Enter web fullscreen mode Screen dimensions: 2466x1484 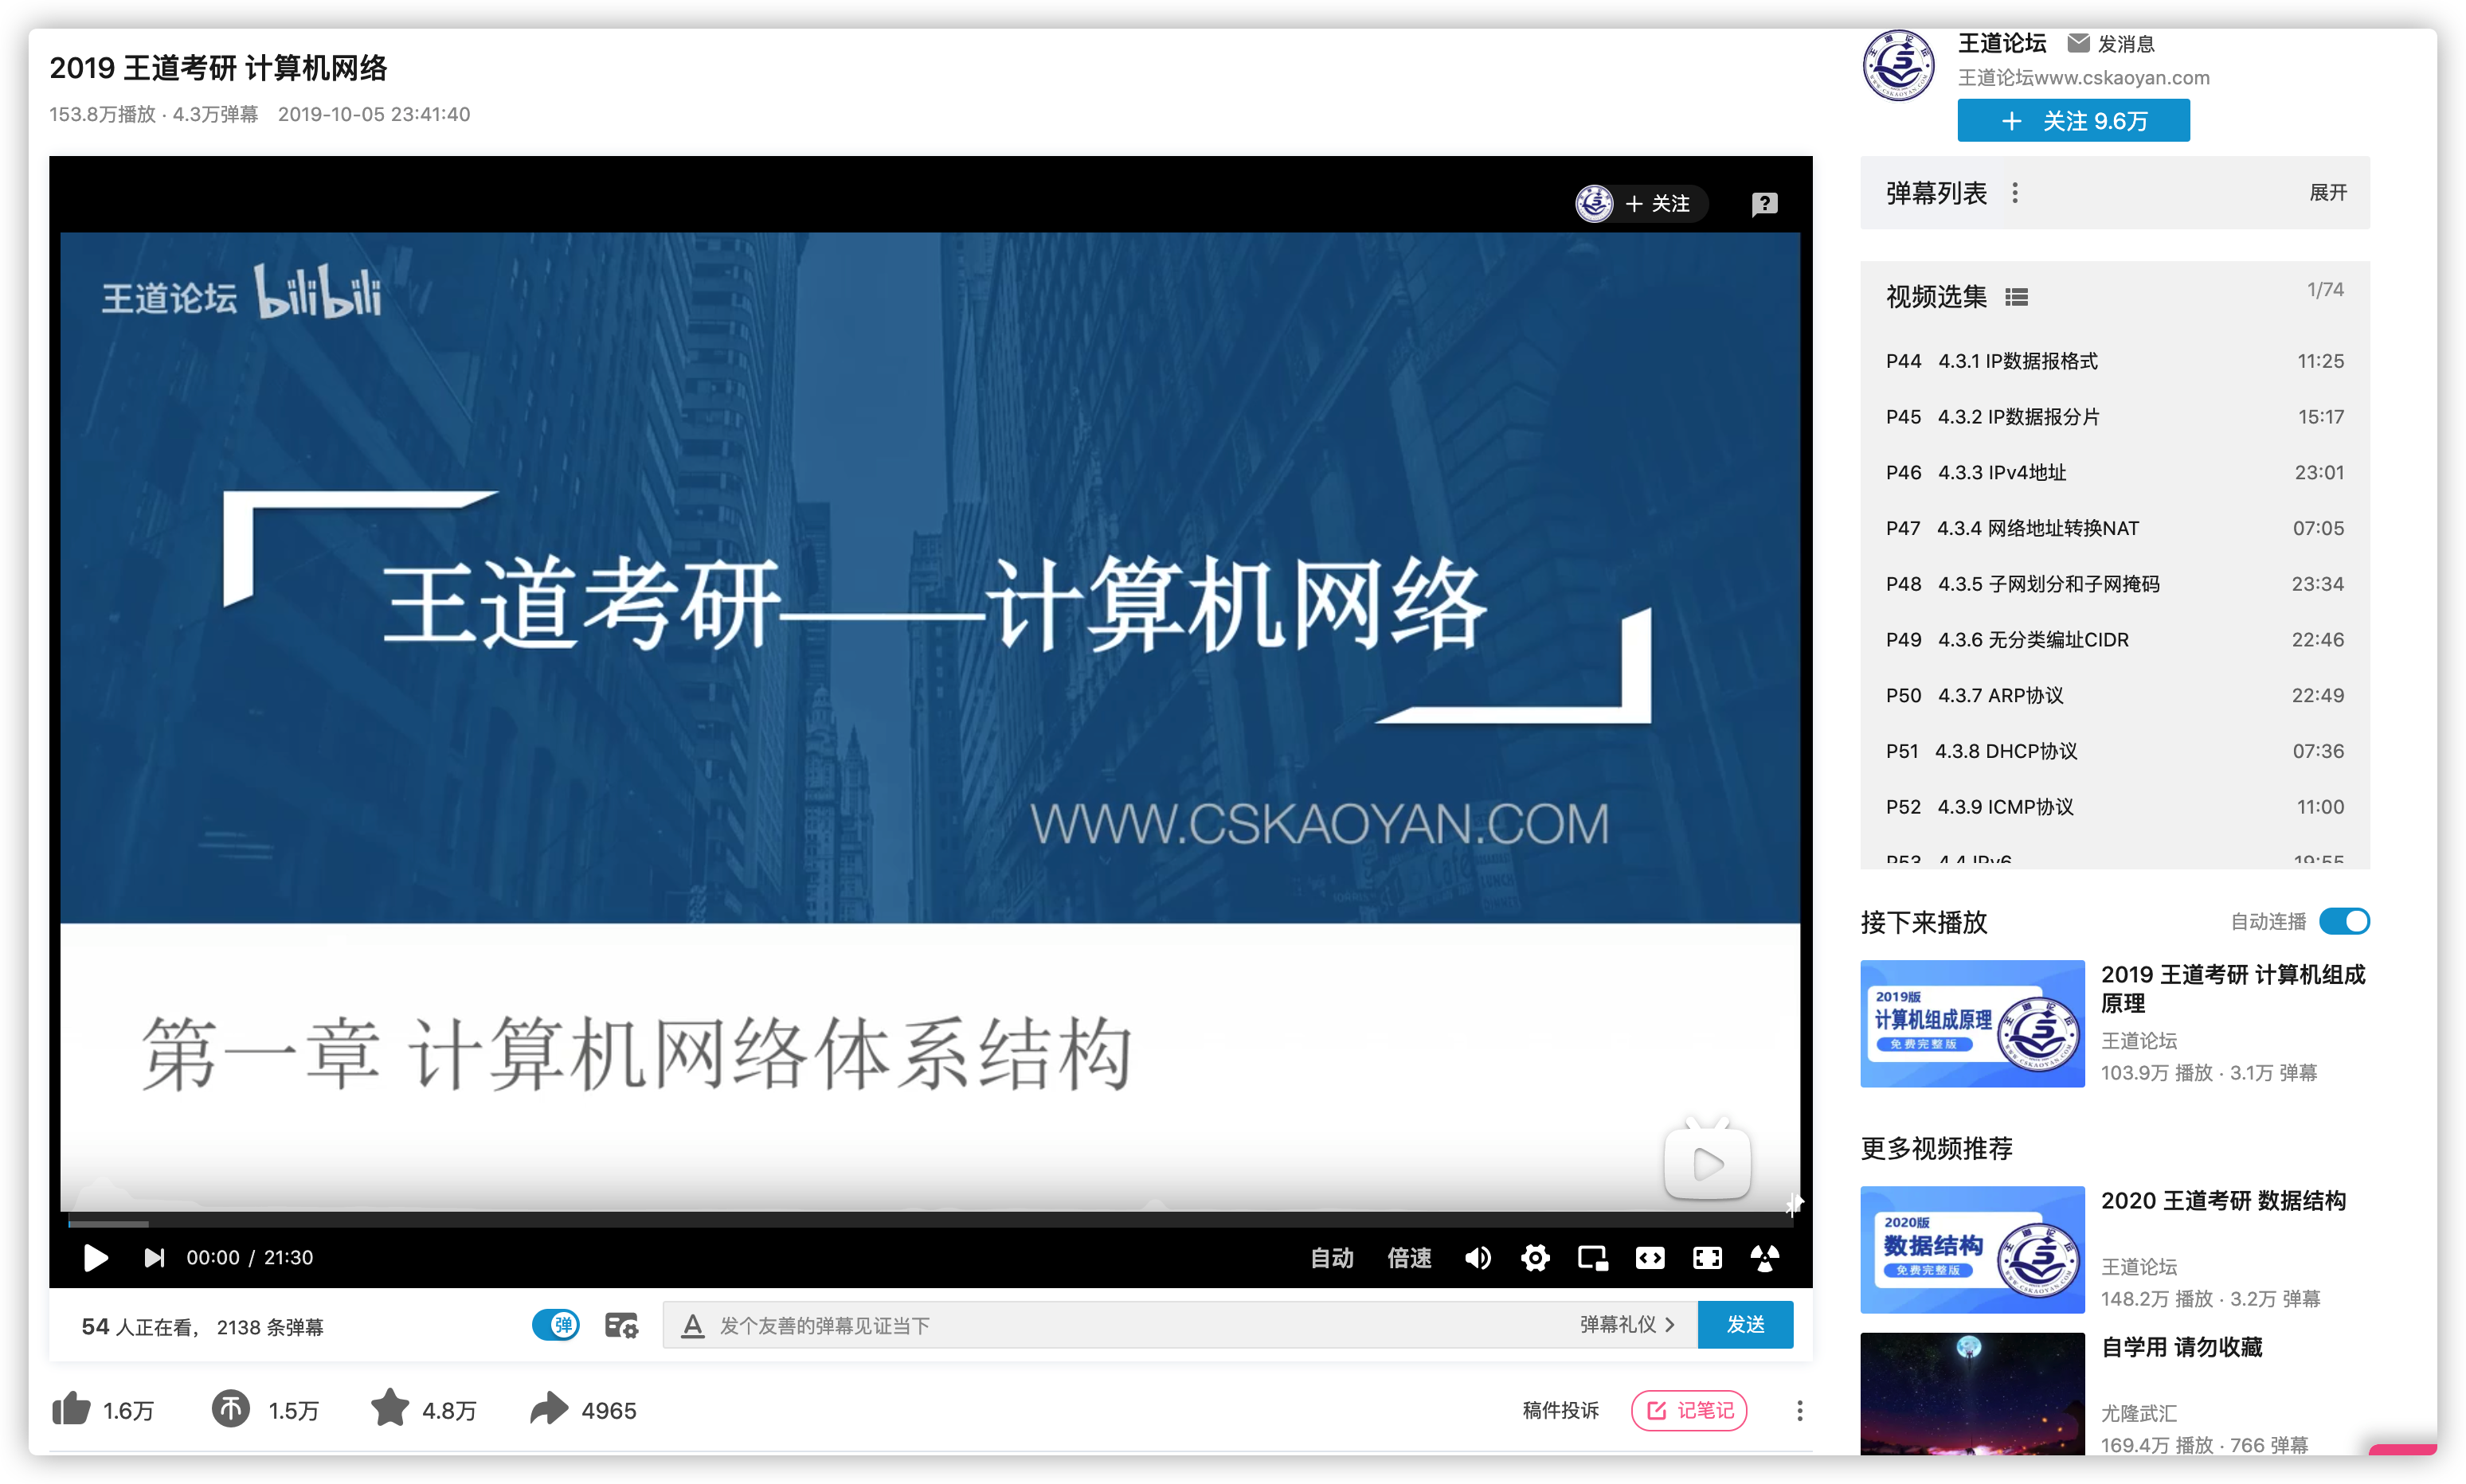[x=1707, y=1257]
